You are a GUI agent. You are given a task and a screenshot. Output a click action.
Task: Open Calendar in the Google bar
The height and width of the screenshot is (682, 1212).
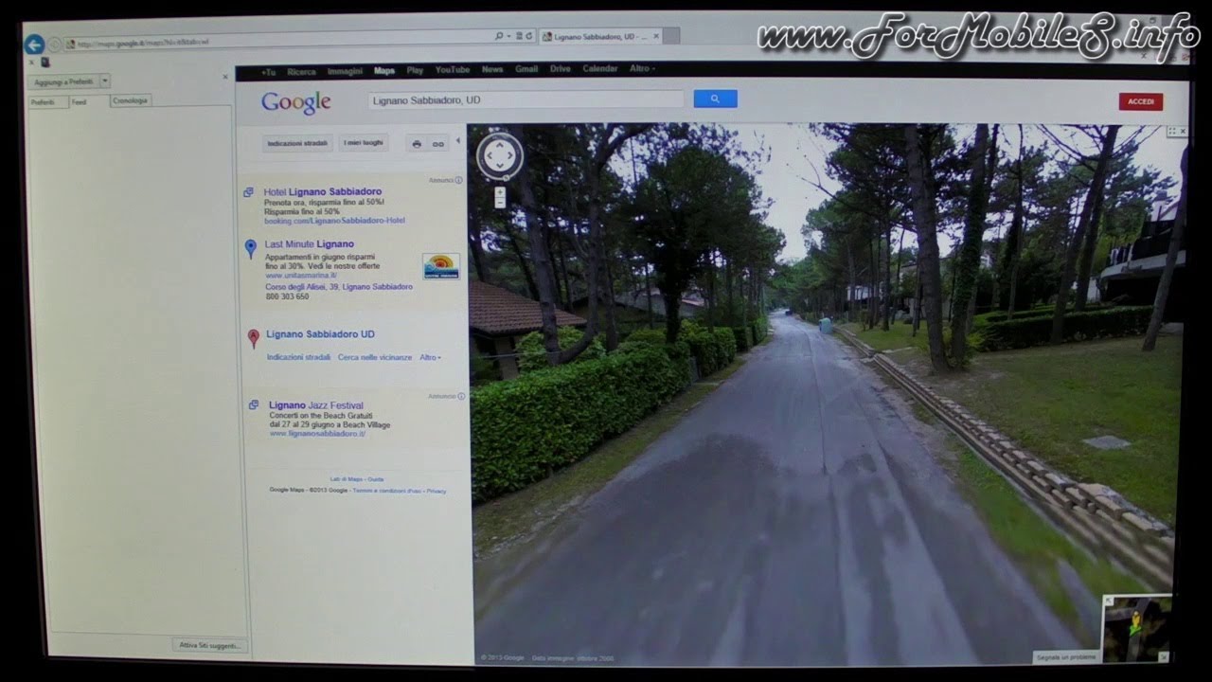point(600,69)
